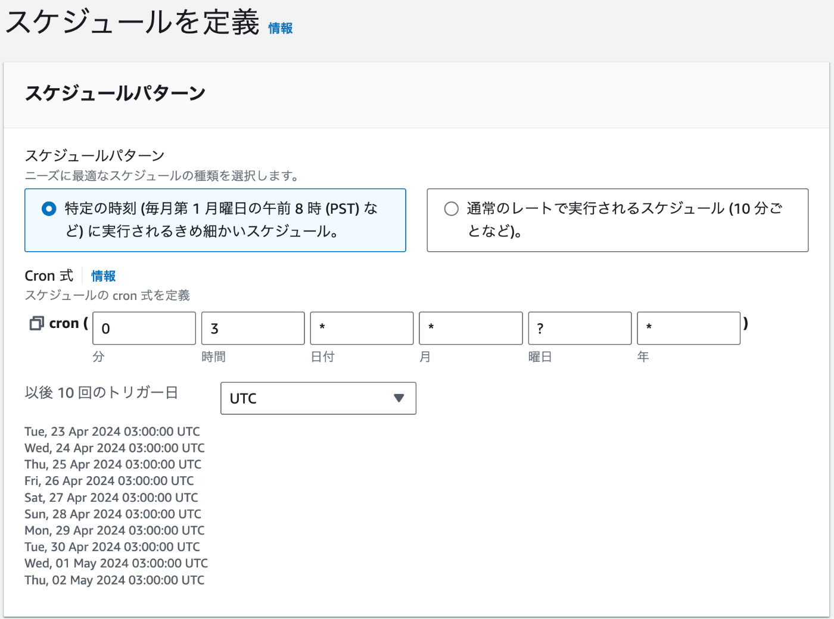This screenshot has width=834, height=619.
Task: Click the スケジュールを定義 page title
Action: [132, 23]
